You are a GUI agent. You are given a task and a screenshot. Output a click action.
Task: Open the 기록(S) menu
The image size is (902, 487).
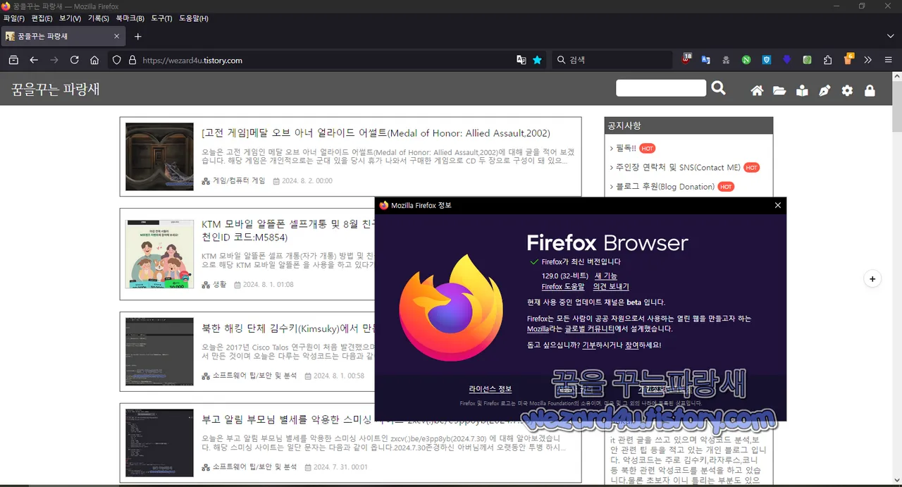(x=99, y=18)
